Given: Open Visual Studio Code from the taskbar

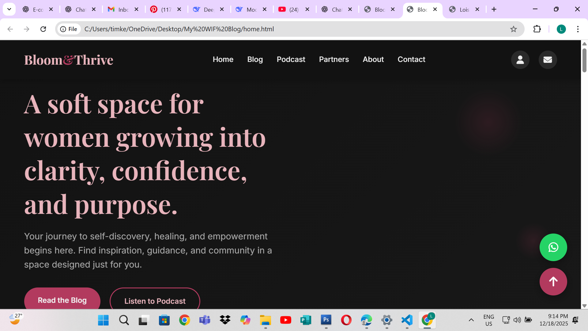Looking at the screenshot, I should (406, 320).
